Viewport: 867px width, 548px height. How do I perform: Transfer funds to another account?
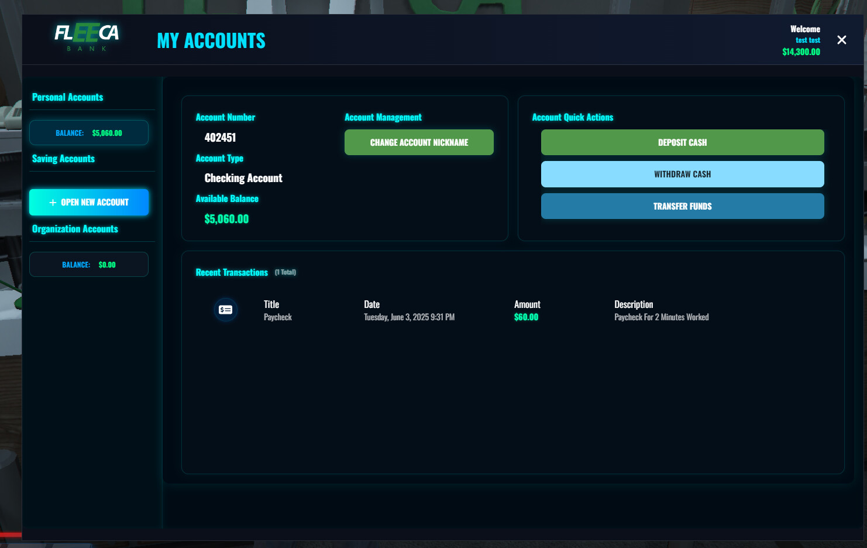pyautogui.click(x=682, y=206)
